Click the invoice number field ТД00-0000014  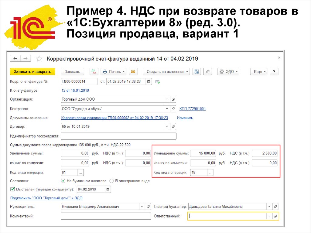coord(79,82)
